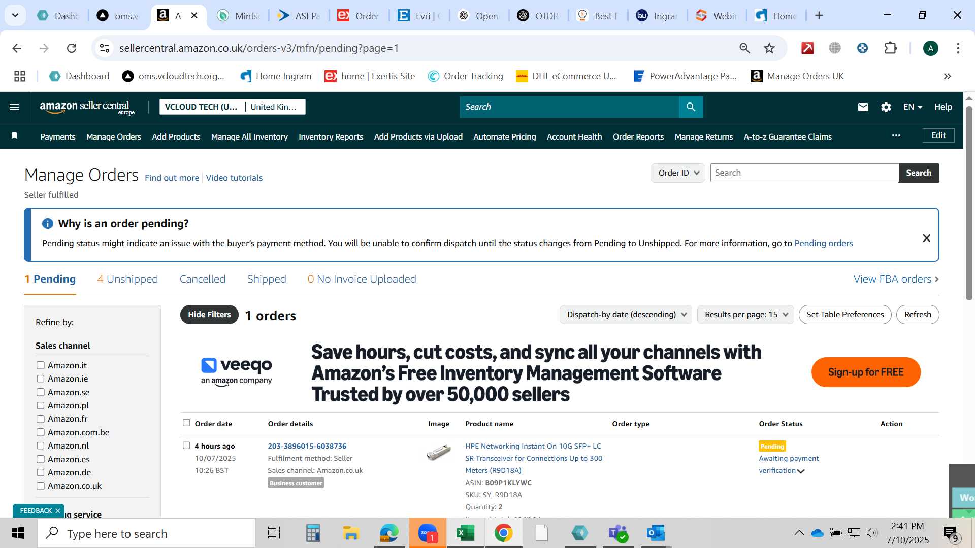Screen dimensions: 975x548
Task: Open the Seller Central hamburger menu
Action: (14, 107)
